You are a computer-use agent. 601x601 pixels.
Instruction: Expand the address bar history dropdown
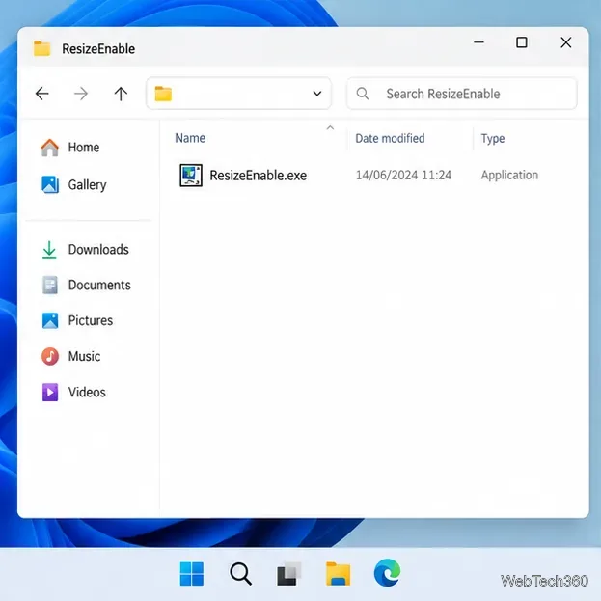click(317, 94)
